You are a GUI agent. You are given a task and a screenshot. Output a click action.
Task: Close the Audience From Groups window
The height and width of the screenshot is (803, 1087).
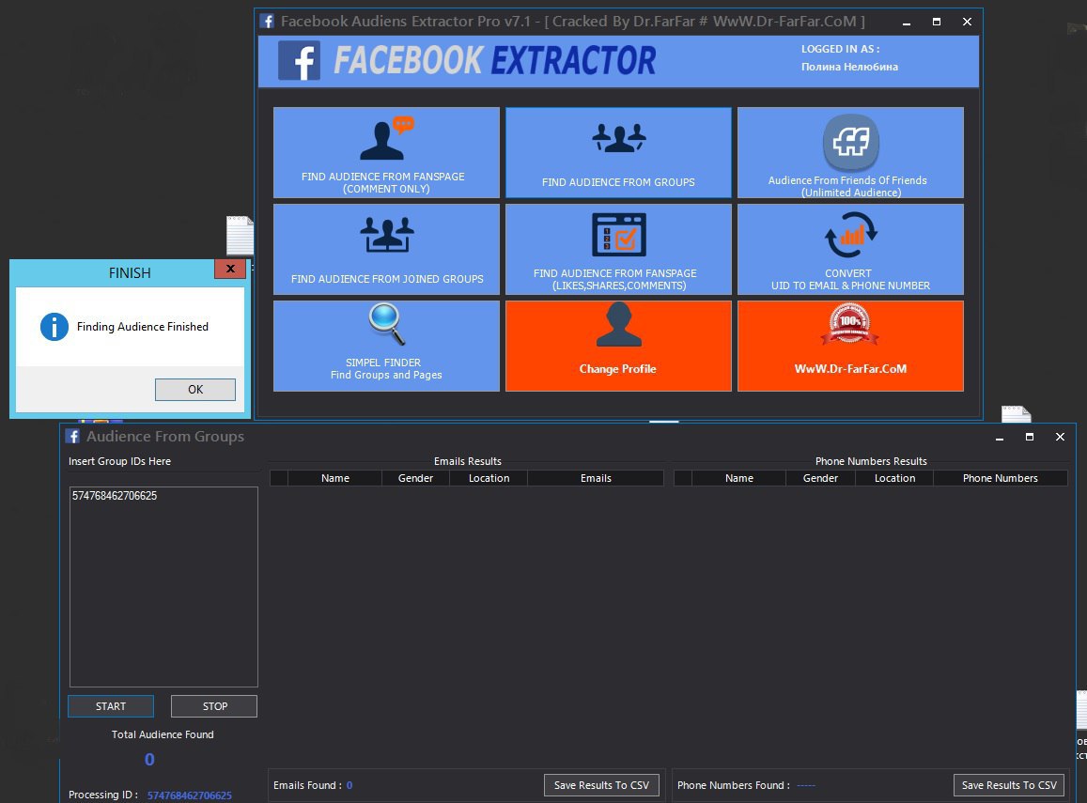(1060, 437)
